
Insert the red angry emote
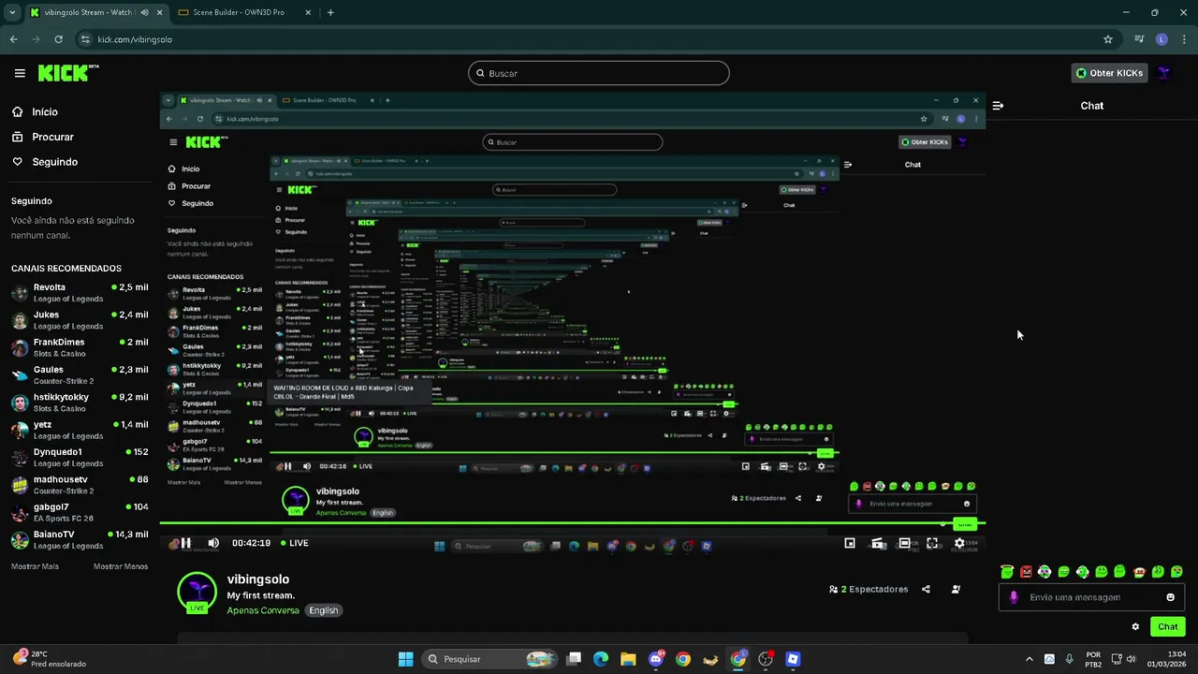(1026, 571)
